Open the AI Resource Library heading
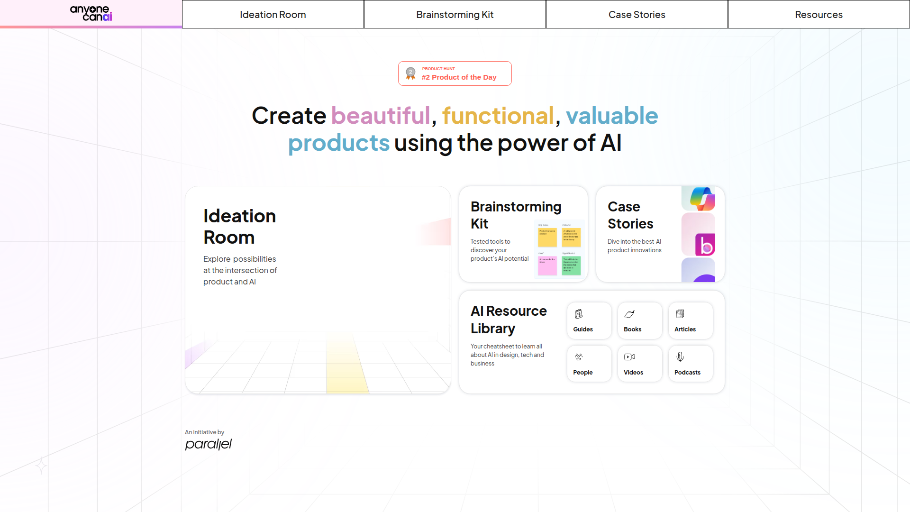 tap(509, 320)
